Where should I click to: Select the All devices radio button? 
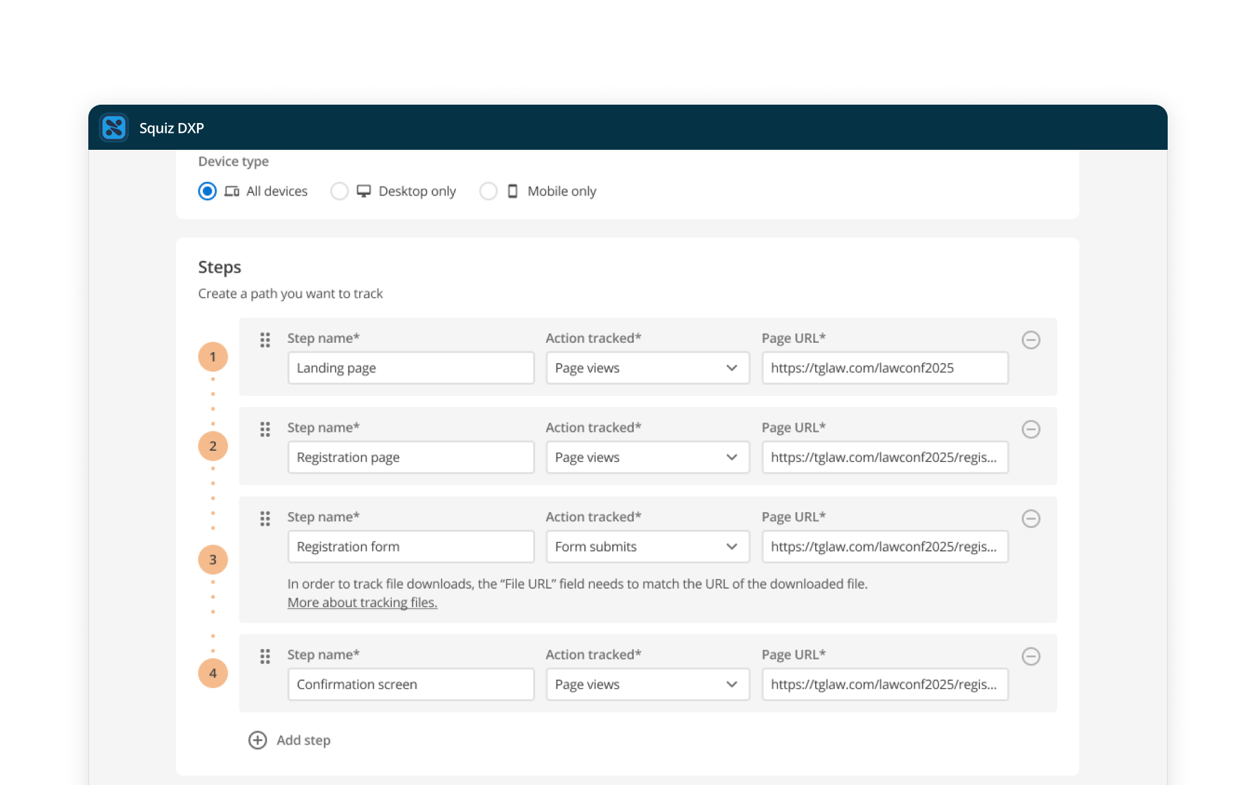(x=207, y=191)
